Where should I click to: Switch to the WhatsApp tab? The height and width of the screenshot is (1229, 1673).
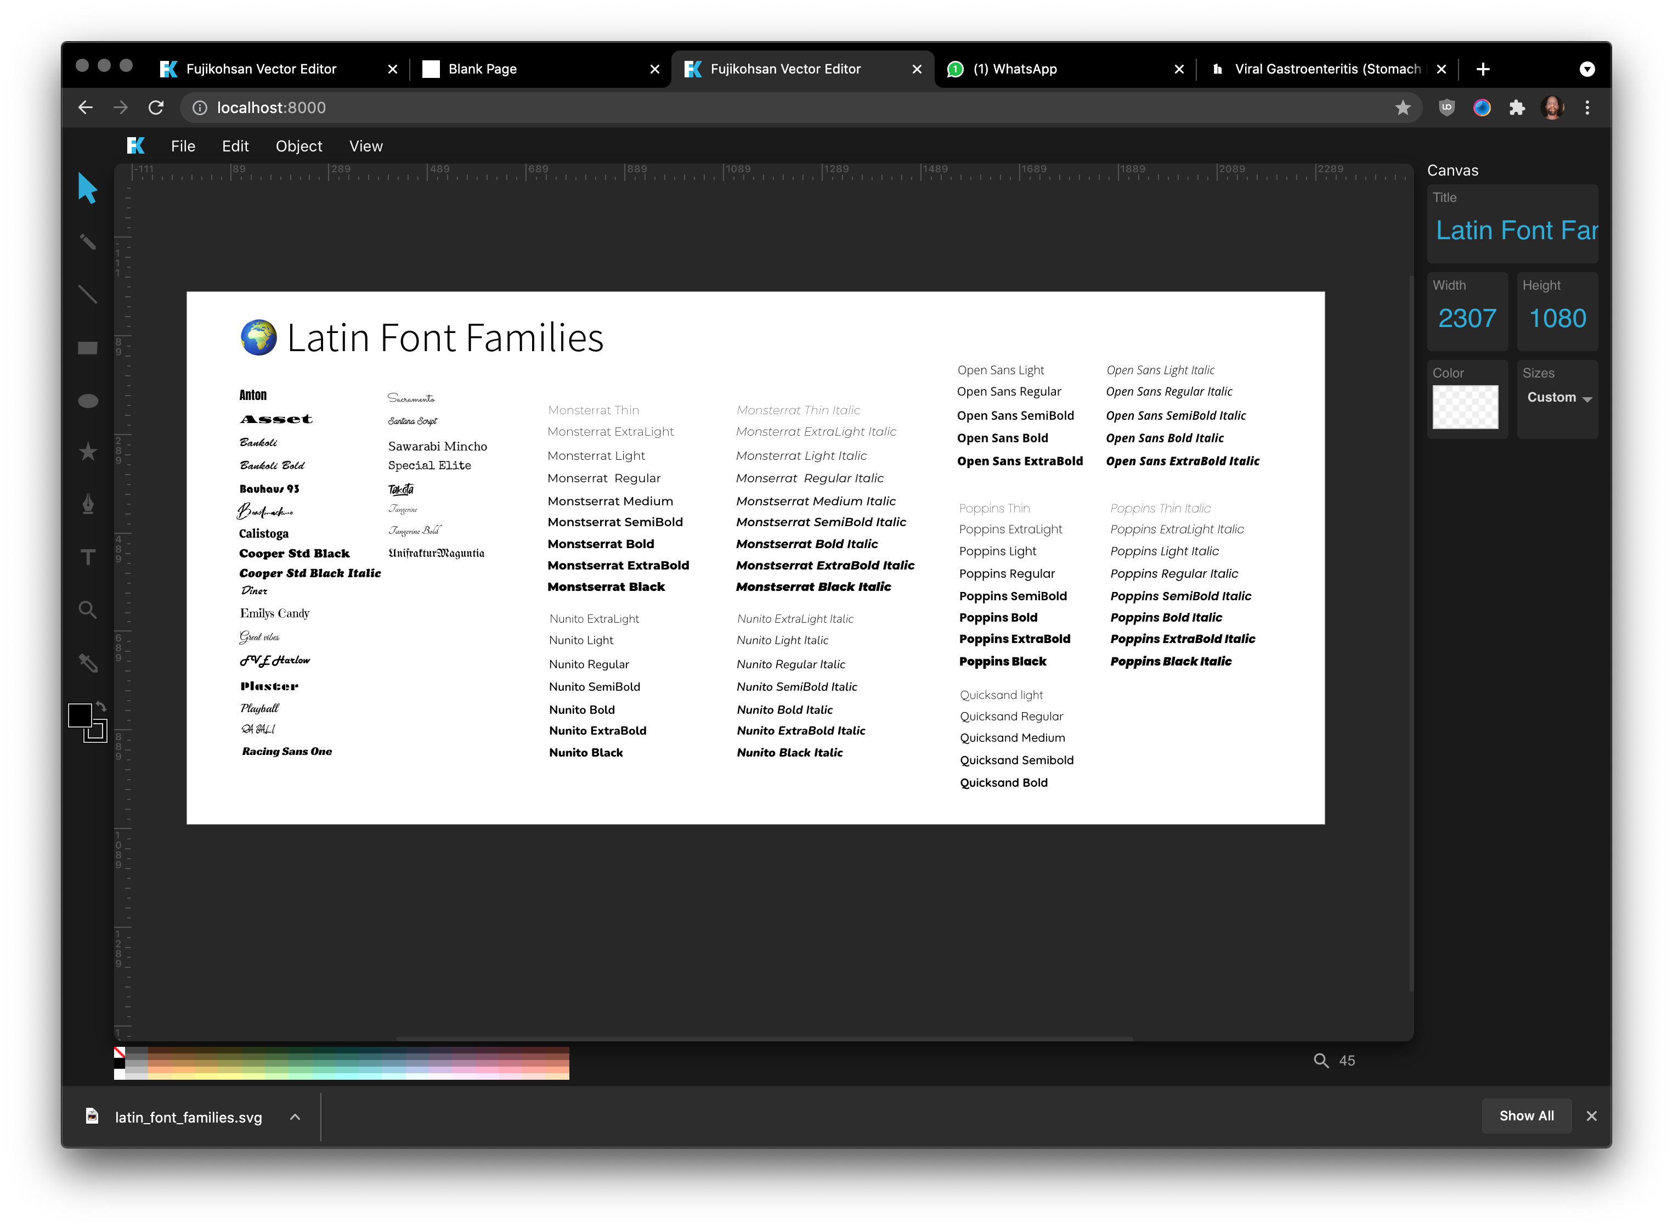1066,69
